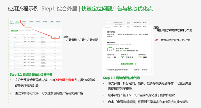Click the 7分 overall exposure score gauge
The width and height of the screenshot is (201, 108).
click(x=110, y=50)
